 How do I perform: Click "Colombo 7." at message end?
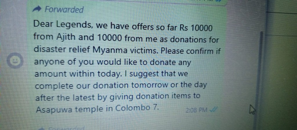pyautogui.click(x=136, y=108)
